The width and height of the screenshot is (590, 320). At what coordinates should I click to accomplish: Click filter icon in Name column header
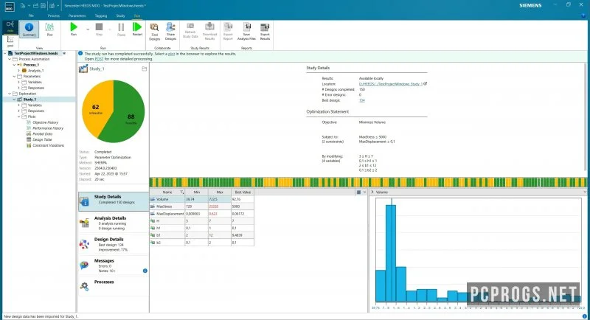181,192
